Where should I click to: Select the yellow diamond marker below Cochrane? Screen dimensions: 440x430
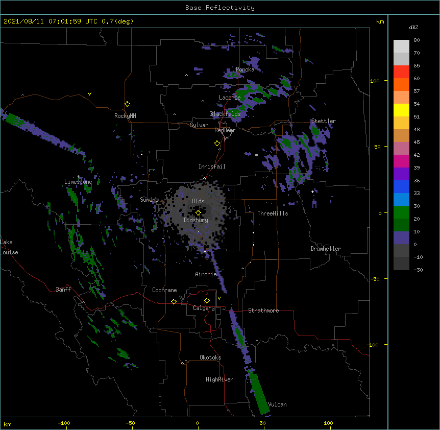point(174,301)
